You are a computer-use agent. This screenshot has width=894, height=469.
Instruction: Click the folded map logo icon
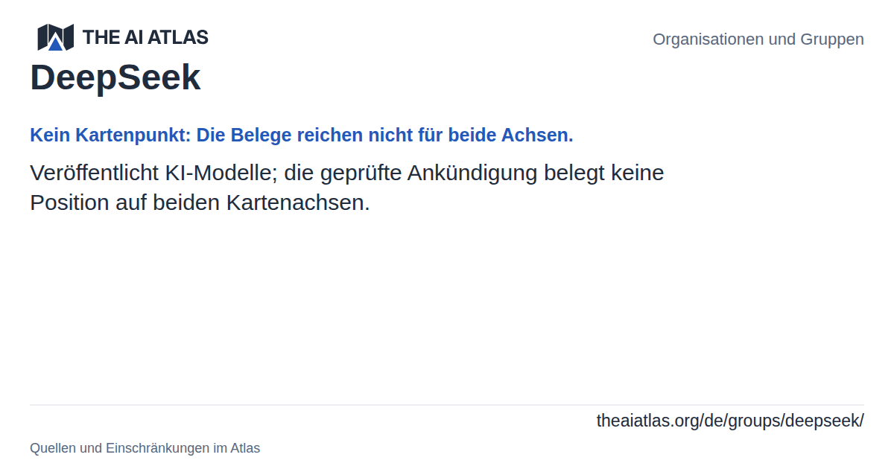[56, 37]
